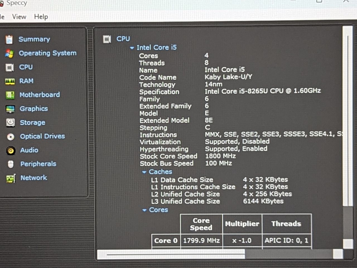The image size is (357, 268).
Task: Click the Threads row label under Intel Core i5
Action: coord(152,63)
